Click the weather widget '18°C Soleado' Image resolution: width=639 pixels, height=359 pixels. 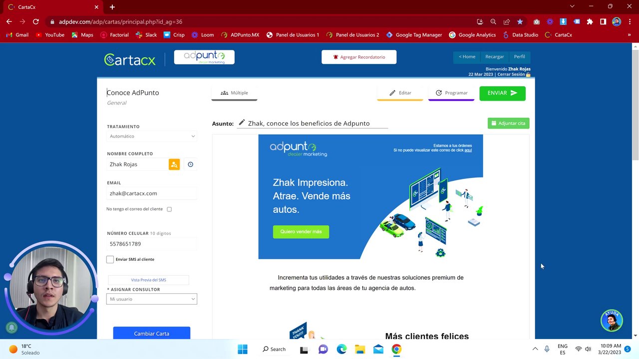24,349
